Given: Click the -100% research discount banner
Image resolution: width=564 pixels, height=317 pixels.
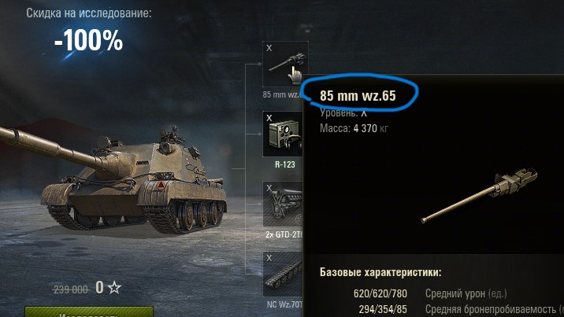Looking at the screenshot, I should [x=88, y=40].
